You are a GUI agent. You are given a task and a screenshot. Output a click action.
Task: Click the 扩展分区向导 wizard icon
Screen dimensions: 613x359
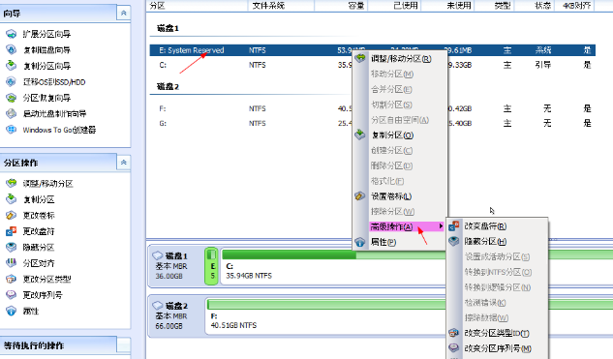pyautogui.click(x=12, y=34)
